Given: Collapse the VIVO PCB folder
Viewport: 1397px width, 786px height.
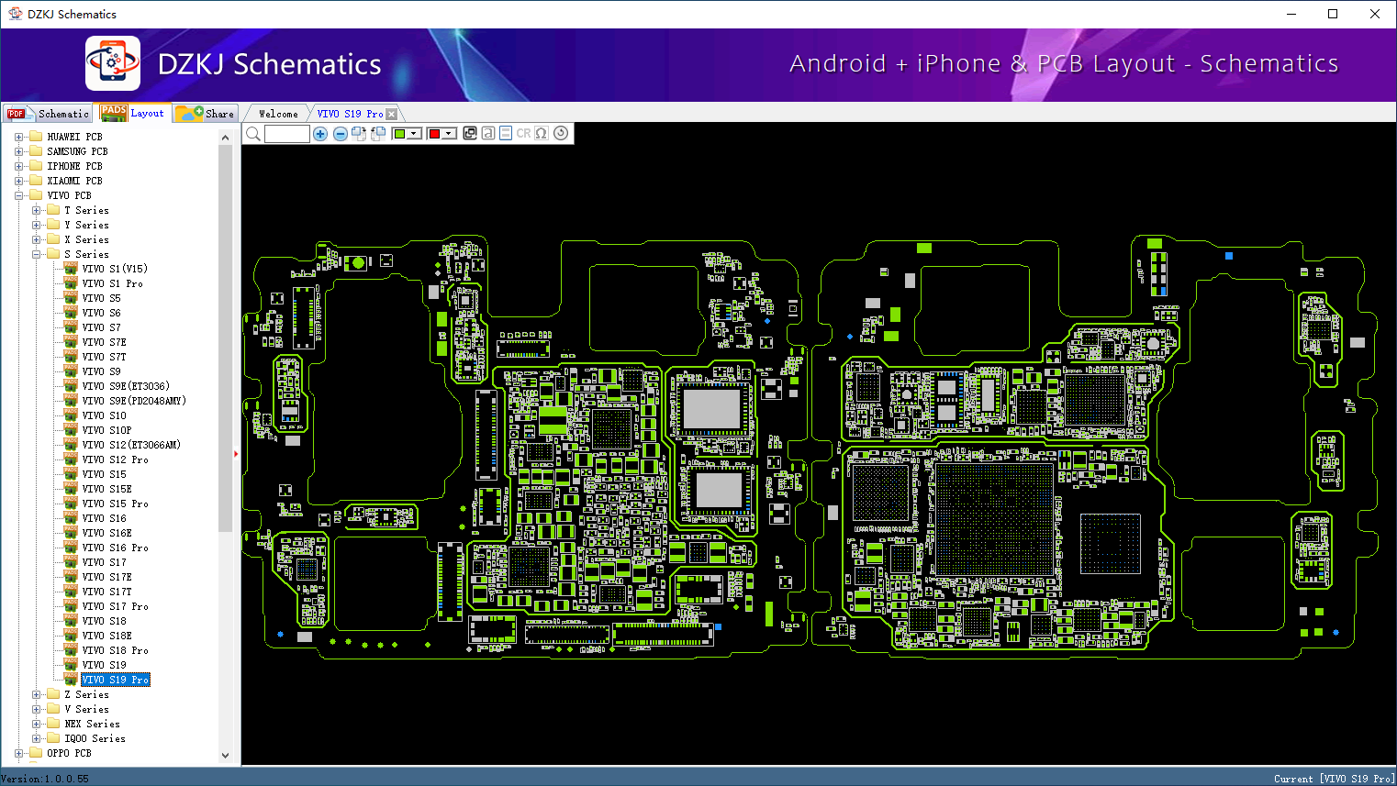Looking at the screenshot, I should pyautogui.click(x=18, y=195).
